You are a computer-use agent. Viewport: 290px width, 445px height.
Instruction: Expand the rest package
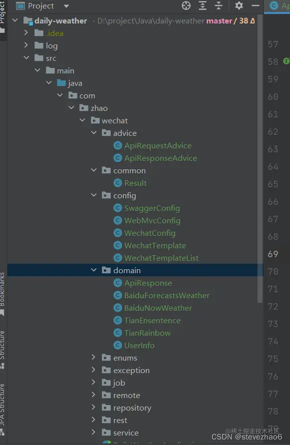tap(93, 420)
